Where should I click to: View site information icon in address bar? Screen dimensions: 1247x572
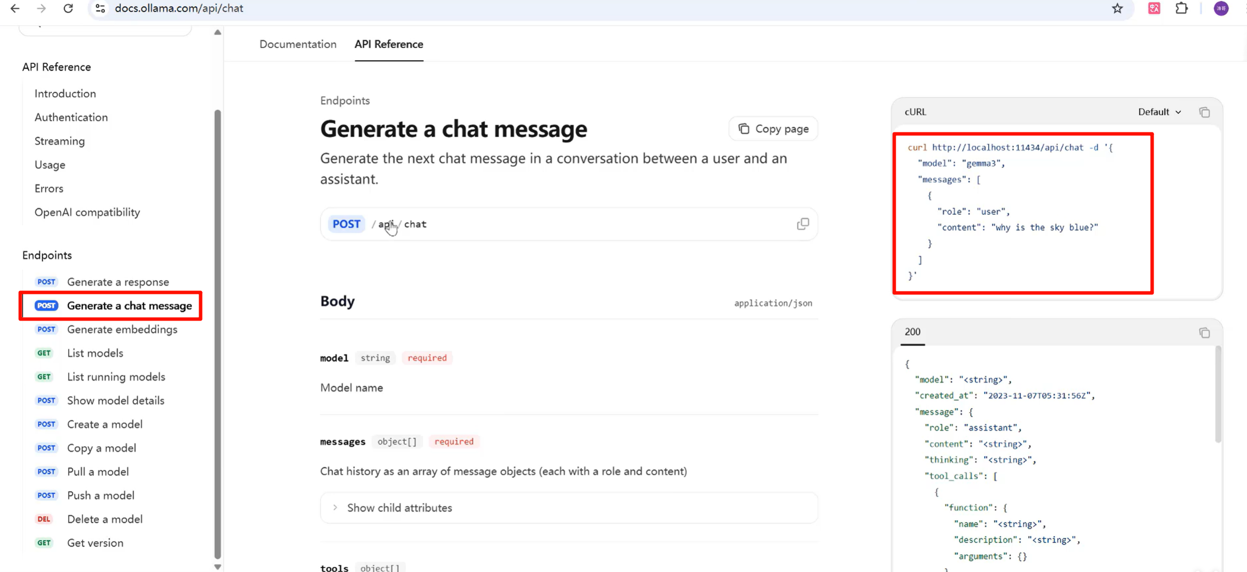(100, 8)
